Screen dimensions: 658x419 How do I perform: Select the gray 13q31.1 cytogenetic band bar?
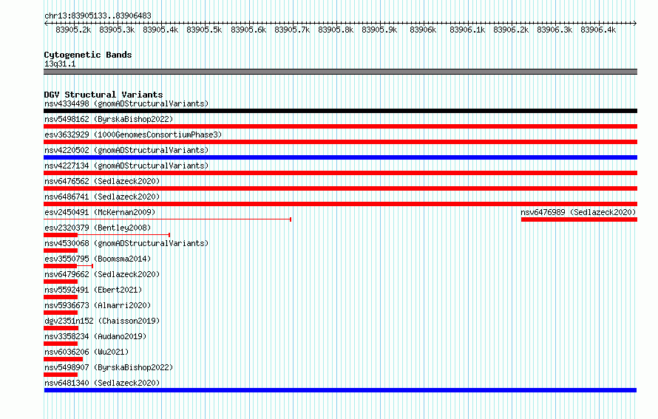(340, 72)
